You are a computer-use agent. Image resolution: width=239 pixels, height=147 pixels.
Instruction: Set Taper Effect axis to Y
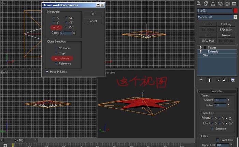click(x=220, y=123)
